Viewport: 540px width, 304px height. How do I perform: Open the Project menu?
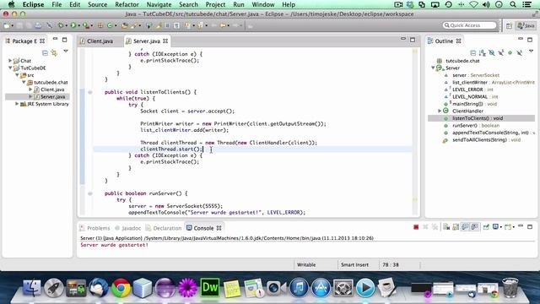215,4
